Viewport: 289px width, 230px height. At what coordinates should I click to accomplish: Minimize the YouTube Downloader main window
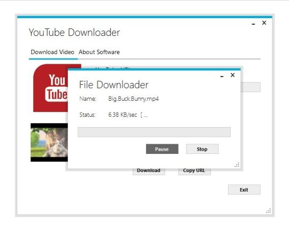(254, 24)
